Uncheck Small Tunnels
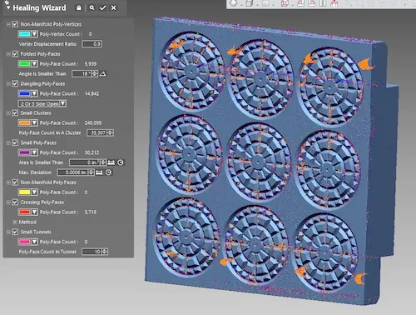The image size is (416, 315). click(x=15, y=232)
